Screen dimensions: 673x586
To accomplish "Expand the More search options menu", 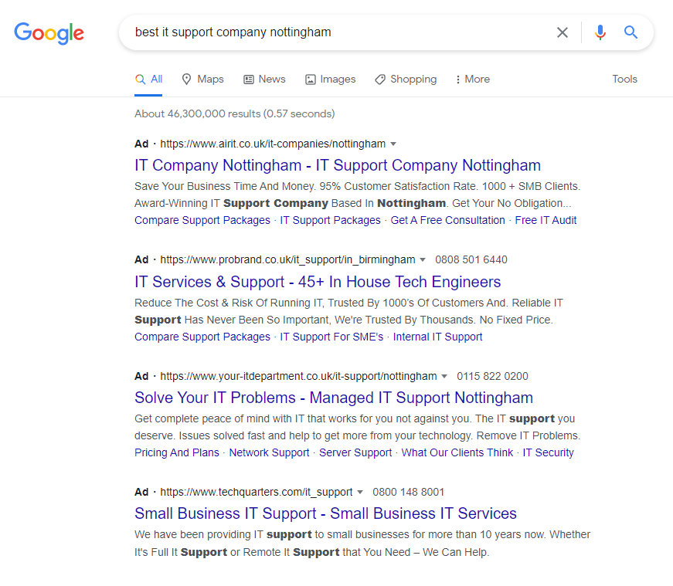I will coord(471,79).
